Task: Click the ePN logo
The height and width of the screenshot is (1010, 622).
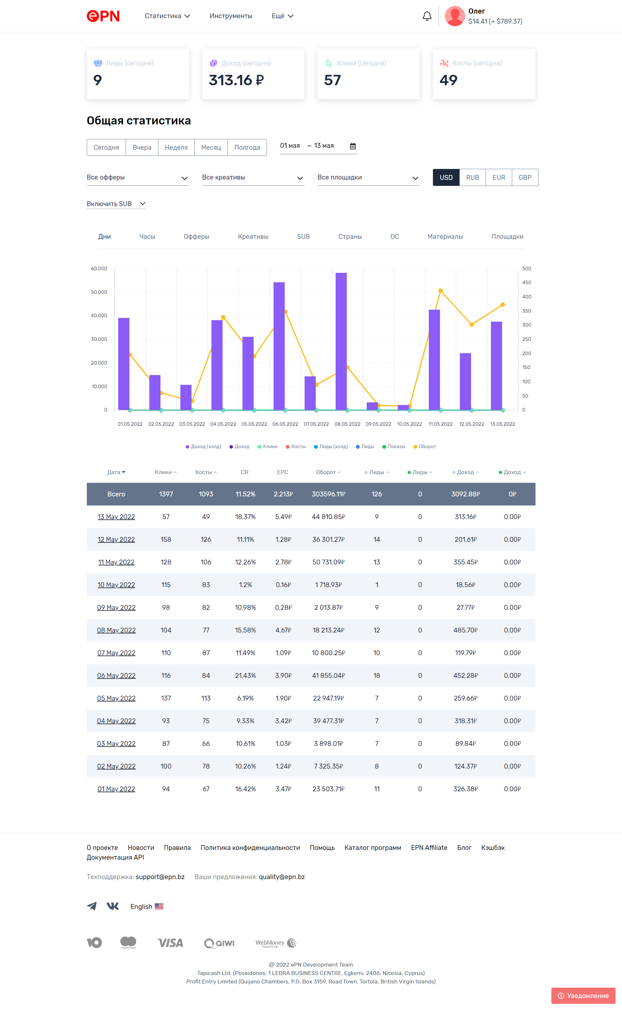Action: (x=103, y=16)
